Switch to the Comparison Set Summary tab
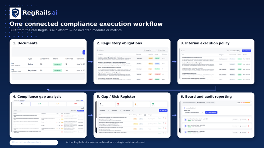264x148 pixels. tap(189, 103)
